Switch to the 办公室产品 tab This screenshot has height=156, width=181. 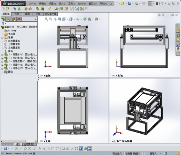(x=50, y=14)
